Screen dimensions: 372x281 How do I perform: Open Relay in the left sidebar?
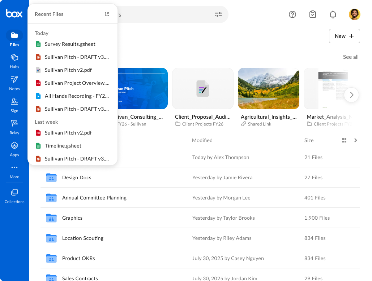(14, 127)
